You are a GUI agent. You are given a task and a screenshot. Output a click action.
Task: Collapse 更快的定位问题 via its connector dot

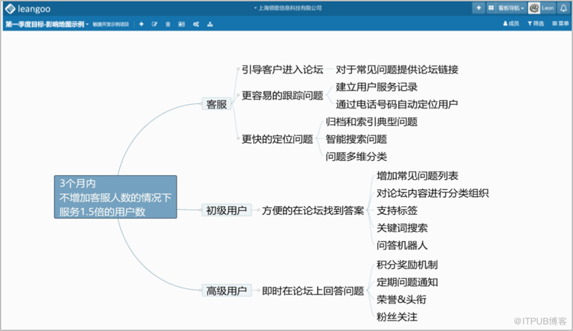(x=238, y=139)
